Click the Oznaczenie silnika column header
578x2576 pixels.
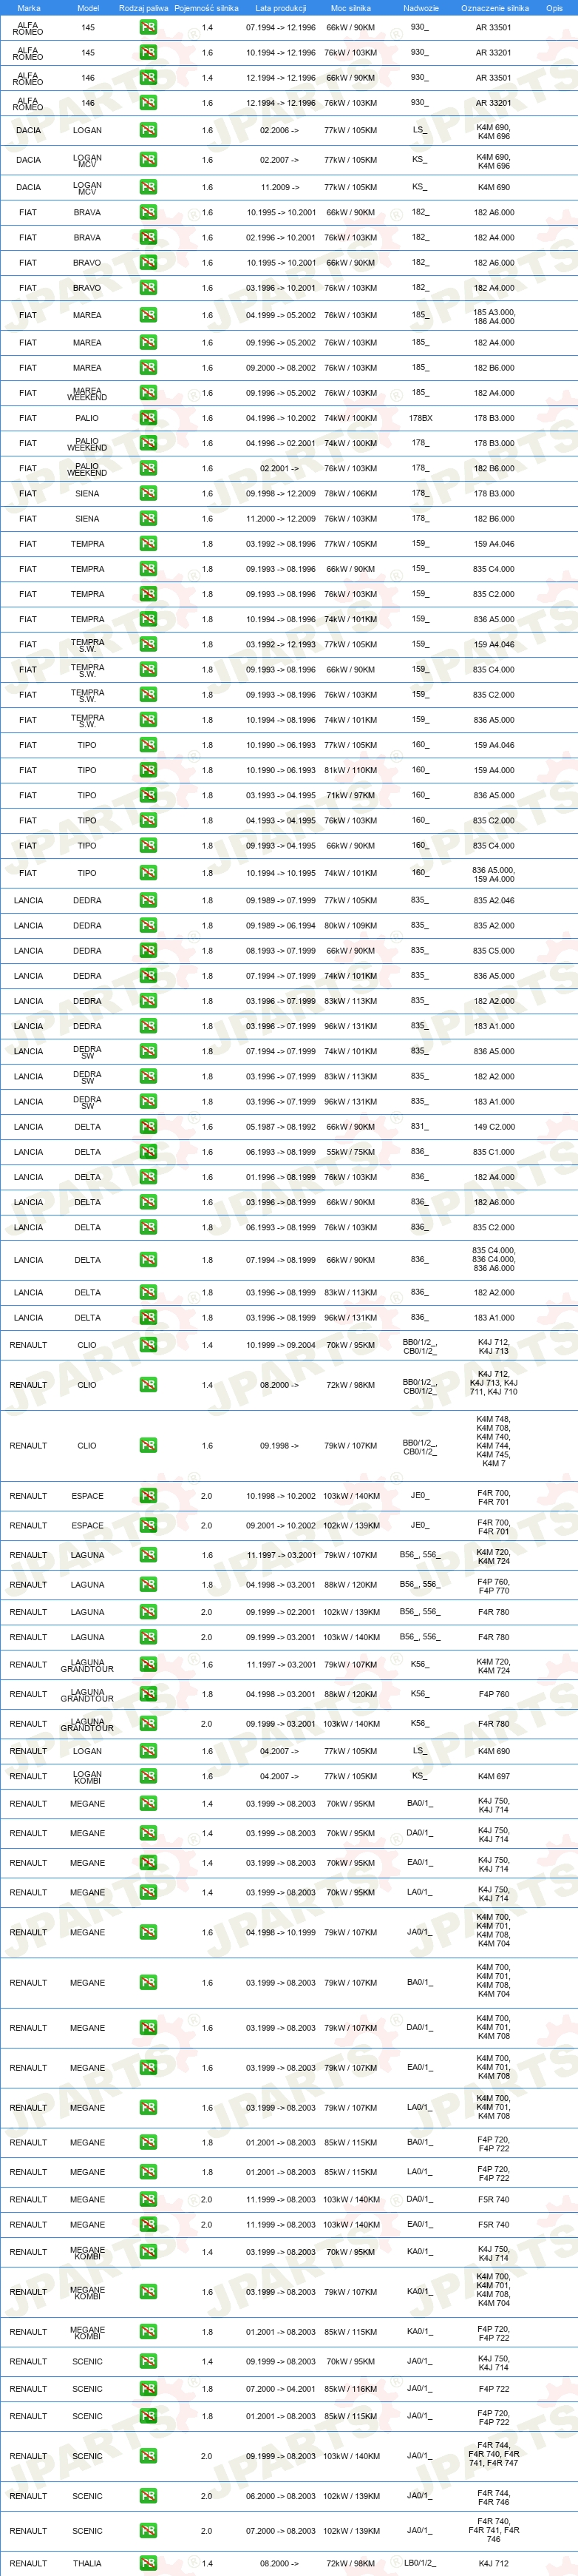click(x=495, y=8)
